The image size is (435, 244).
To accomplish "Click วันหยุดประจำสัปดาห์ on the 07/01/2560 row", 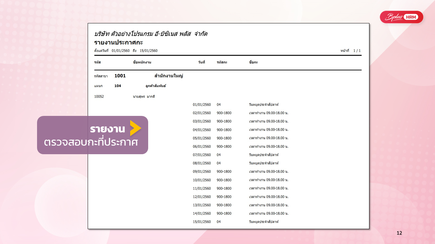I will click(264, 155).
